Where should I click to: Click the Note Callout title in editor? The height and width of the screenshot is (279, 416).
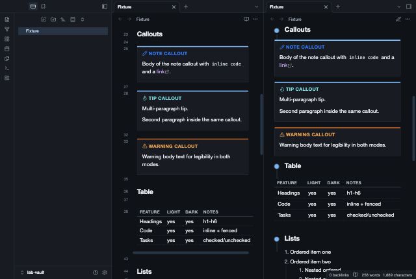pos(168,53)
